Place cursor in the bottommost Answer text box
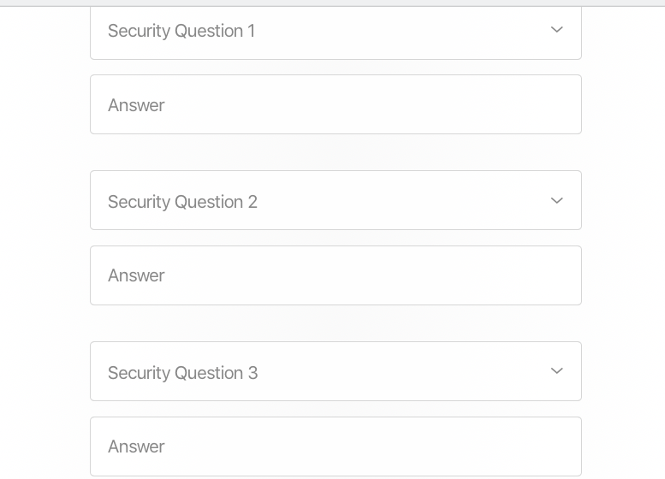 point(335,446)
